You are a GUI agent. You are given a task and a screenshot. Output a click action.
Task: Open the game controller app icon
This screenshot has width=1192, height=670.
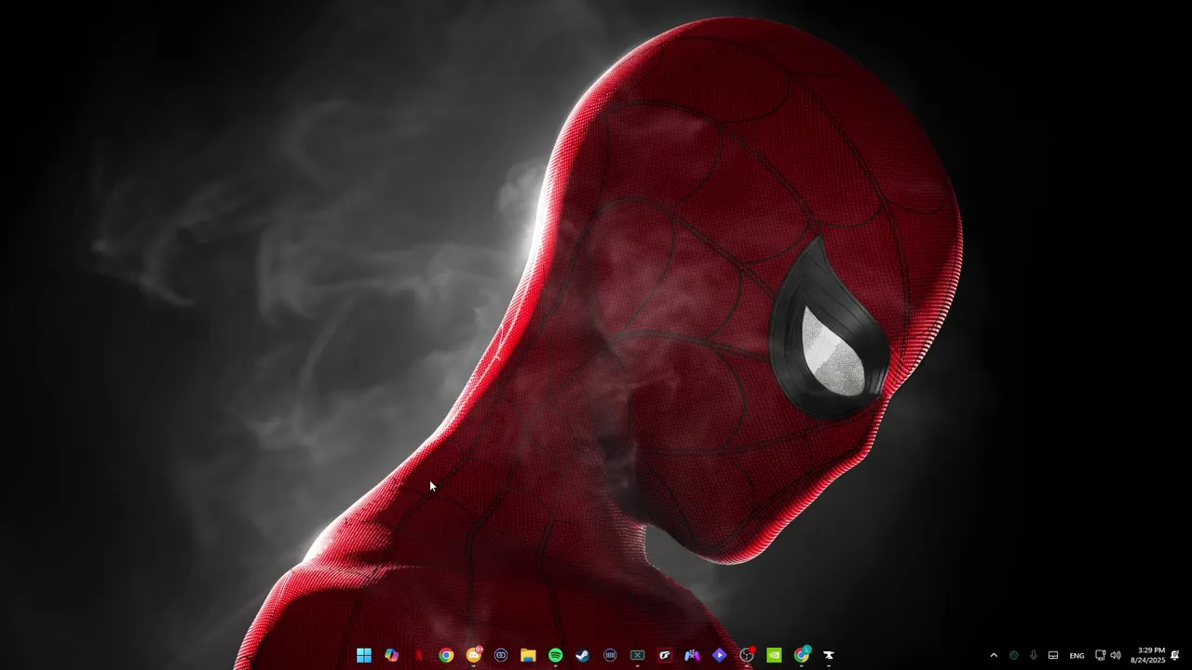coord(692,655)
